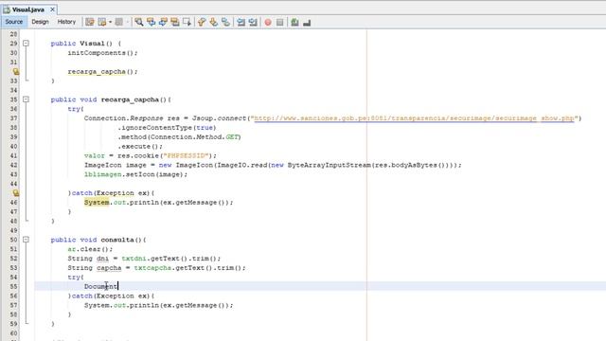Viewport: 606px width, 341px height.
Task: Click the Back navigation icon
Action: 102,22
